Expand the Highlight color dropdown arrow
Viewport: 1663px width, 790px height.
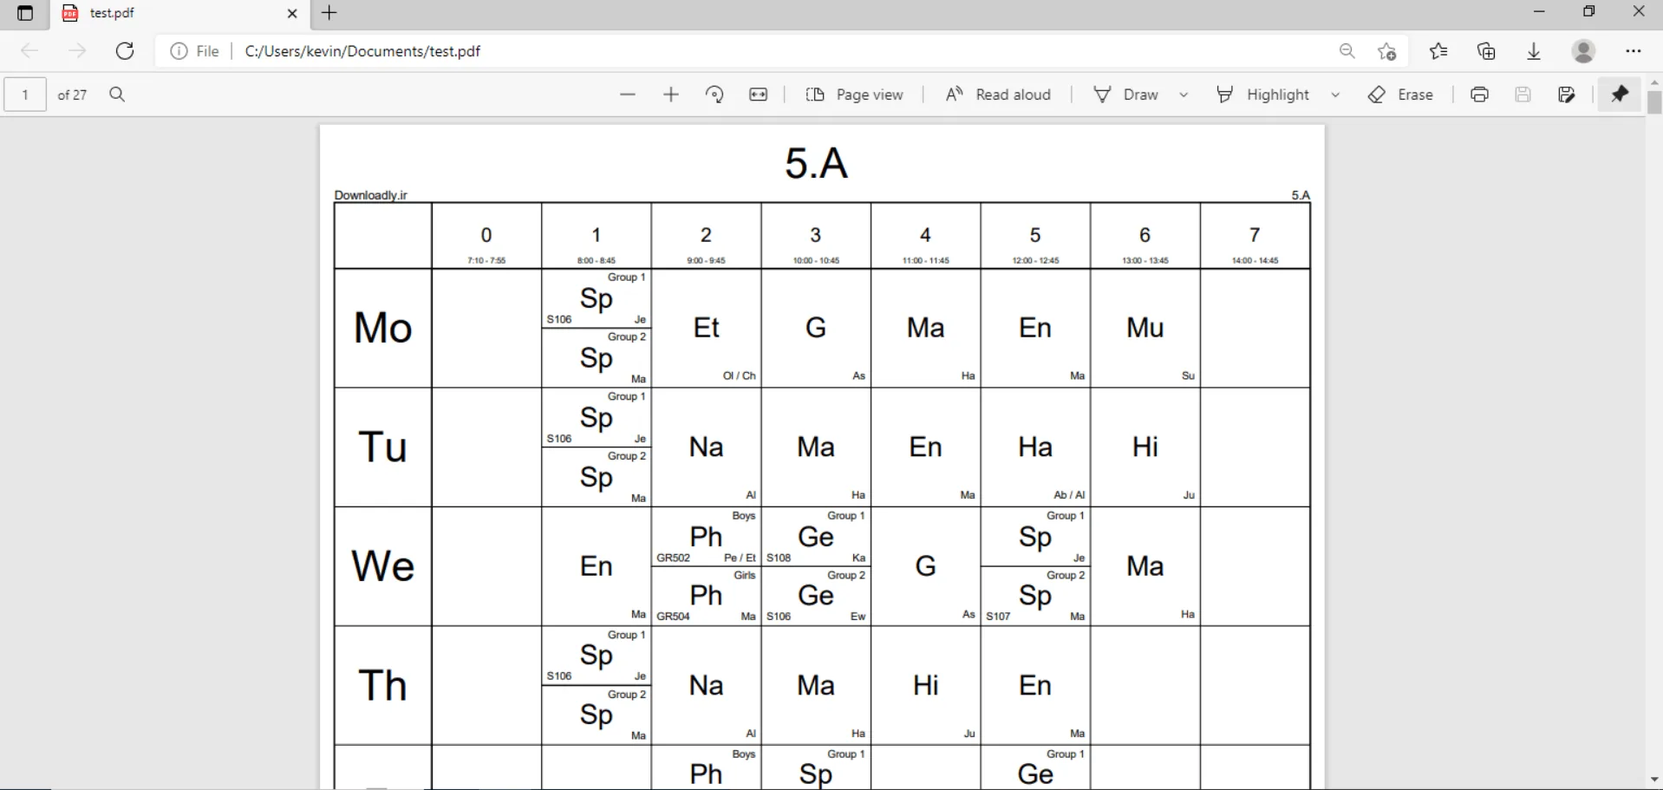1335,95
